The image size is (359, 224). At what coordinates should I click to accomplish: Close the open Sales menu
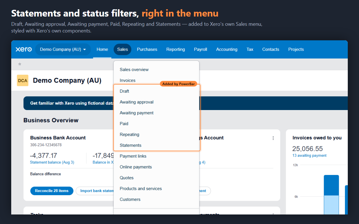(123, 49)
